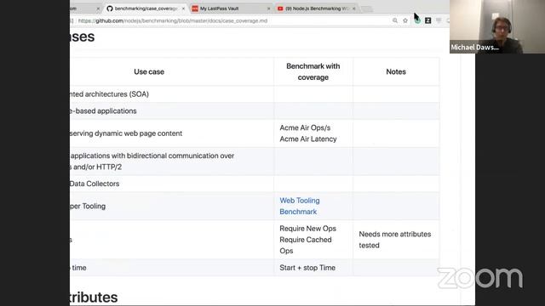545x306 pixels.
Task: Select 'applications with bidirectional communication over' text
Action: [152, 156]
